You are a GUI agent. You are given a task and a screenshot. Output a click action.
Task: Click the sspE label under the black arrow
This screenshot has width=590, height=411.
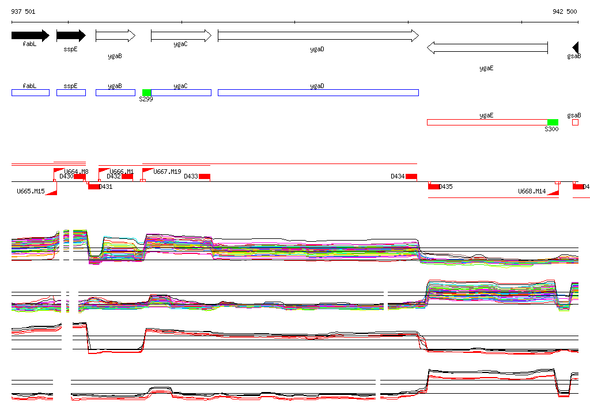click(70, 50)
